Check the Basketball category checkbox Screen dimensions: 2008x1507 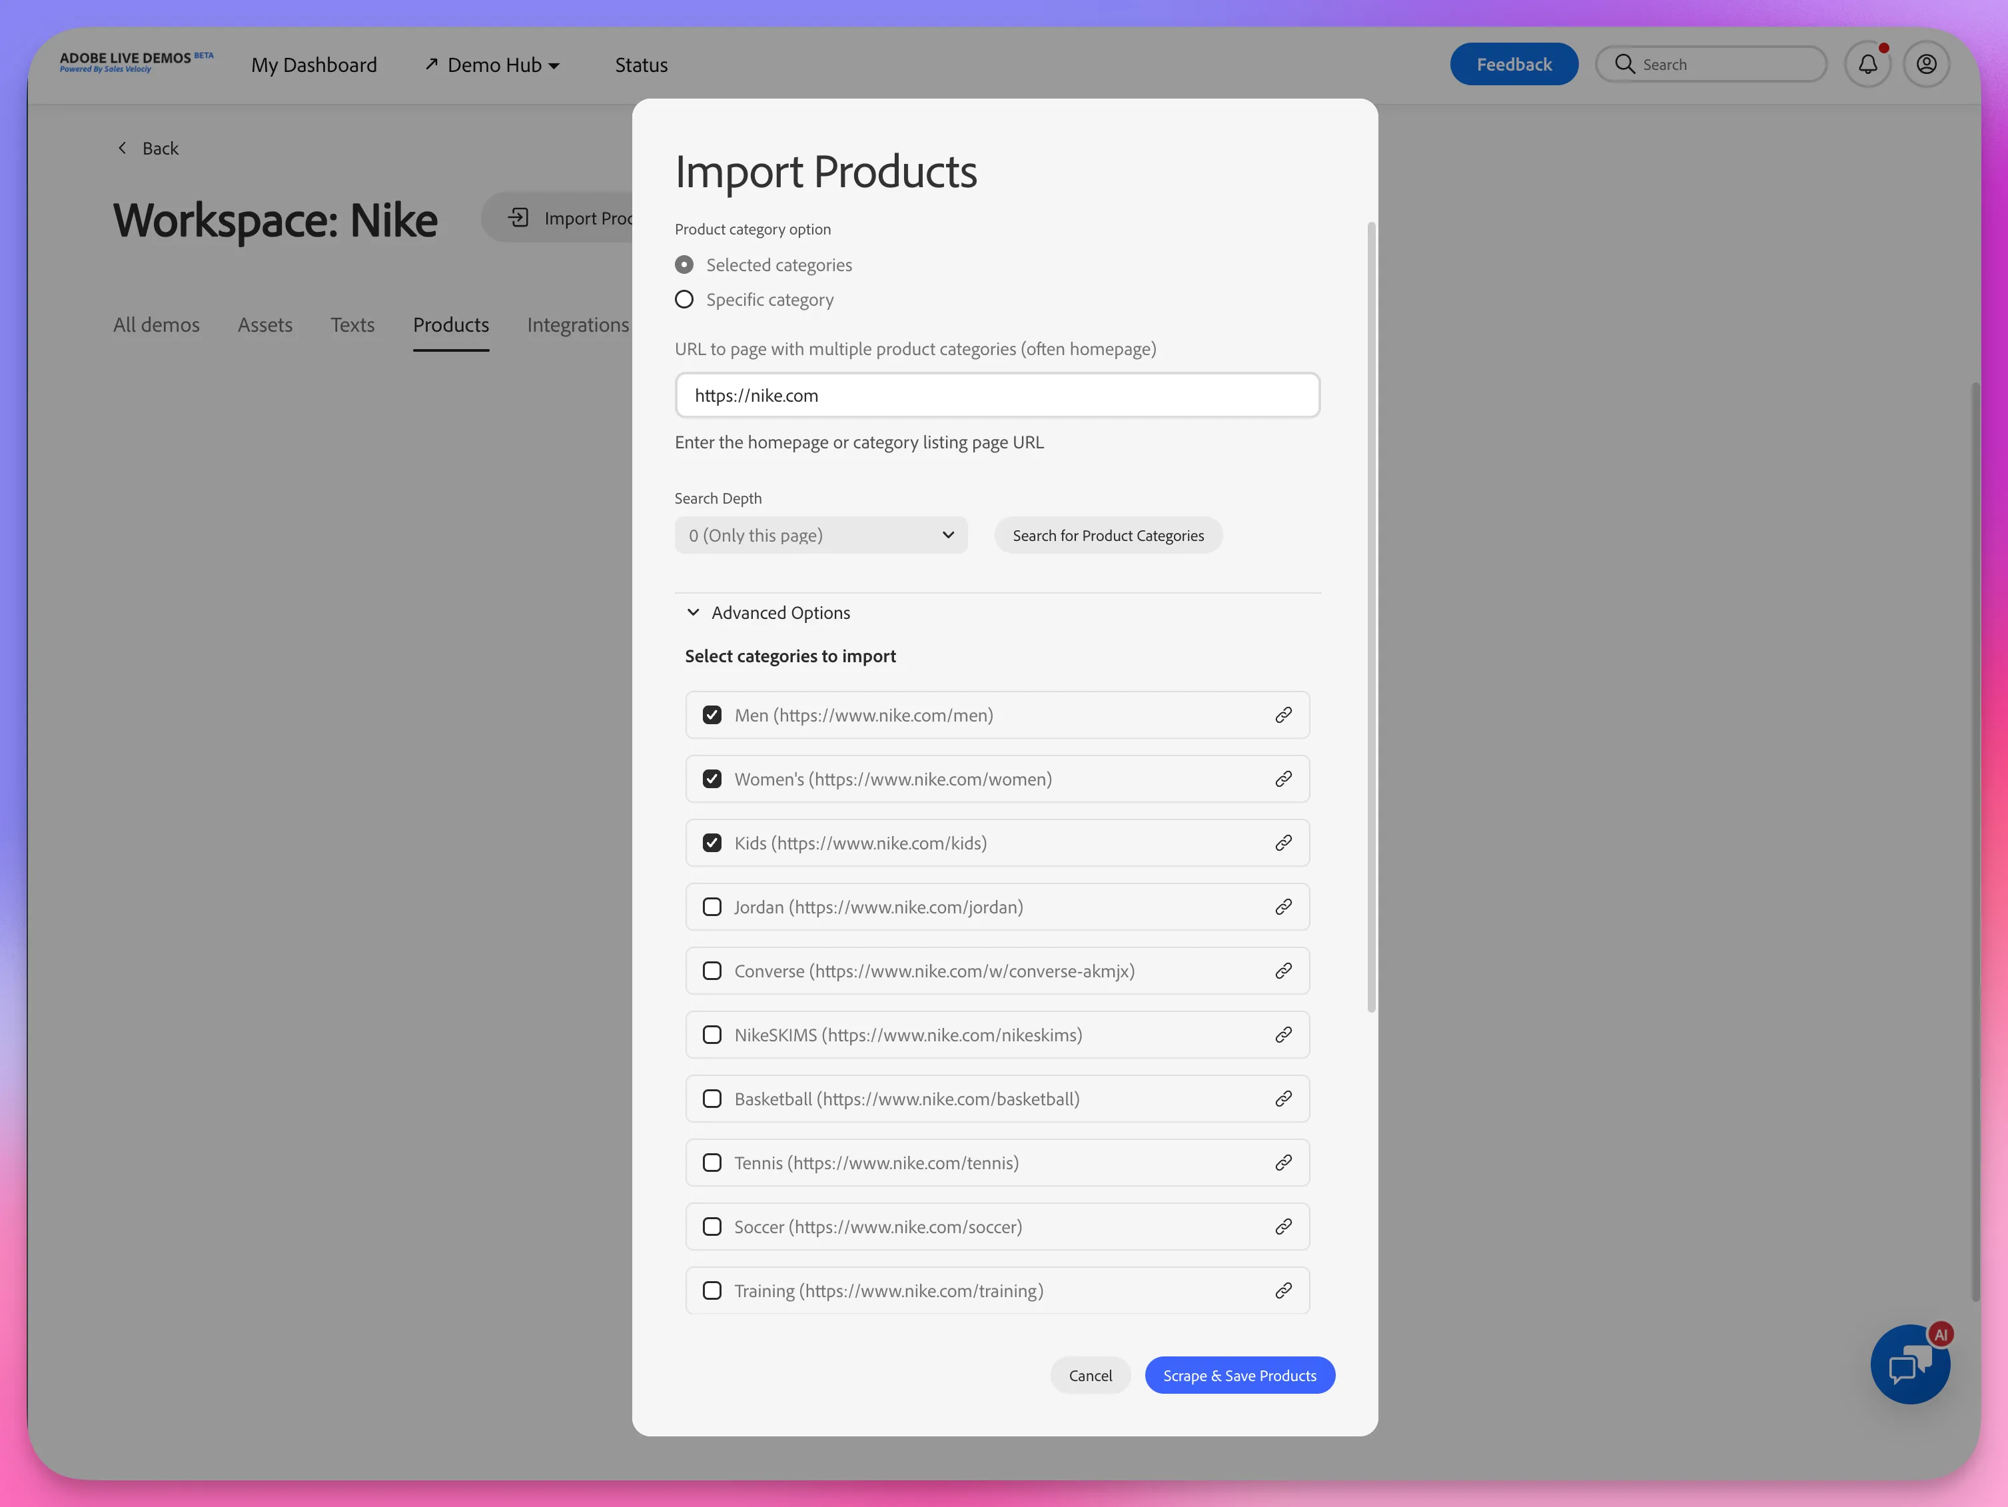tap(713, 1099)
